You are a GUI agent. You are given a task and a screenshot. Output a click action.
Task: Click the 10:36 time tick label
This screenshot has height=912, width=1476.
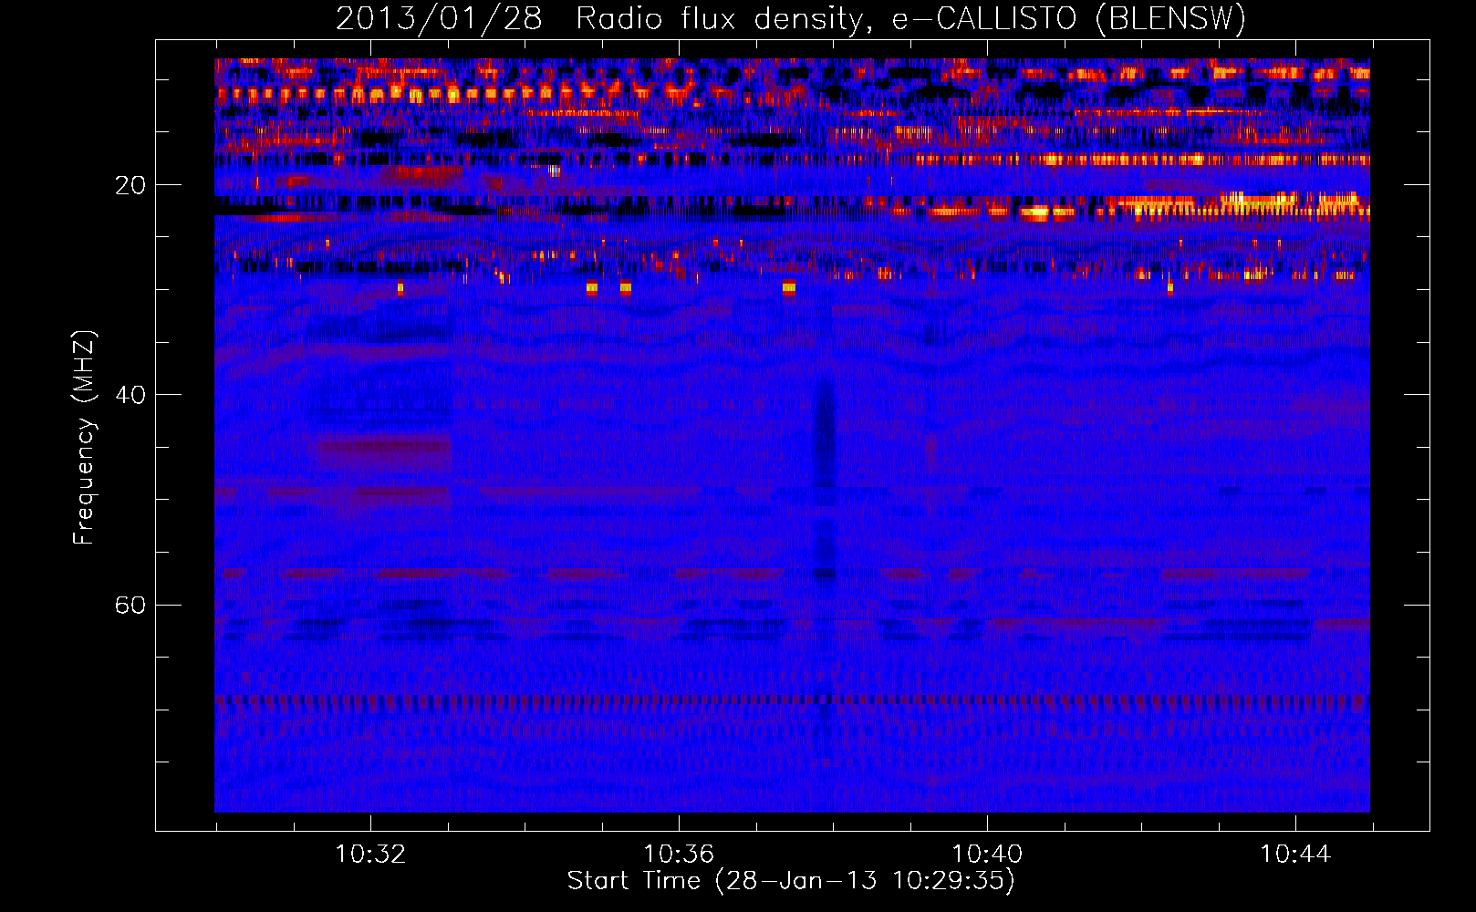[679, 854]
